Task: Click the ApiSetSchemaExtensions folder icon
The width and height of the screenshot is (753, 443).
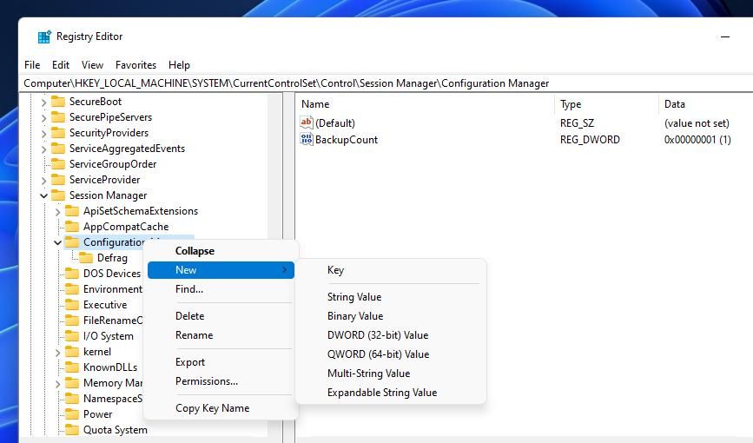Action: tap(72, 211)
